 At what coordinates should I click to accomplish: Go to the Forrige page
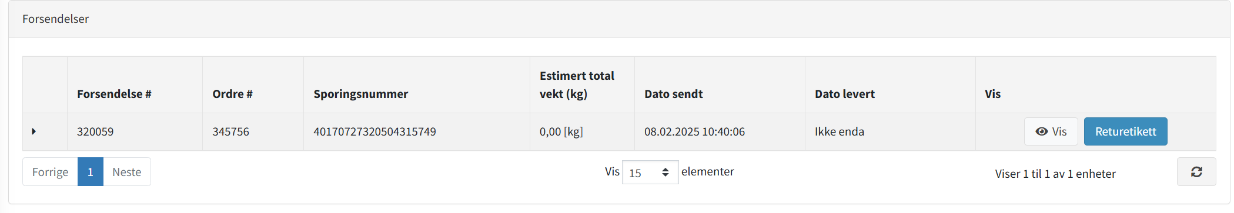point(50,172)
